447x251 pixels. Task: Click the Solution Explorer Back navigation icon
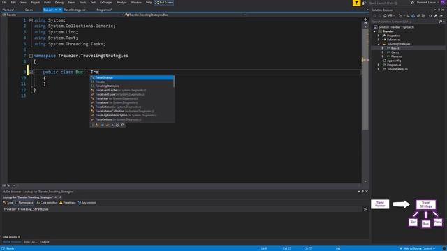point(374,15)
